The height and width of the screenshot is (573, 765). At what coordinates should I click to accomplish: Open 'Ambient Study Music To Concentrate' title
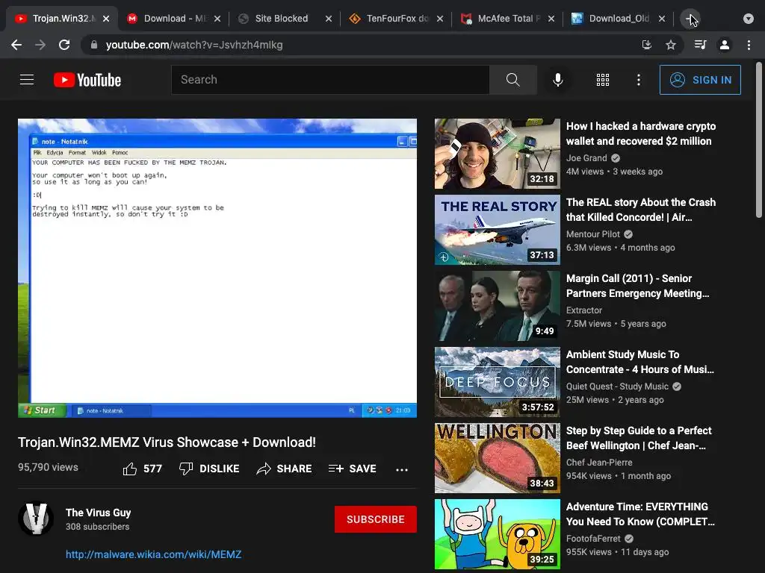coord(639,362)
